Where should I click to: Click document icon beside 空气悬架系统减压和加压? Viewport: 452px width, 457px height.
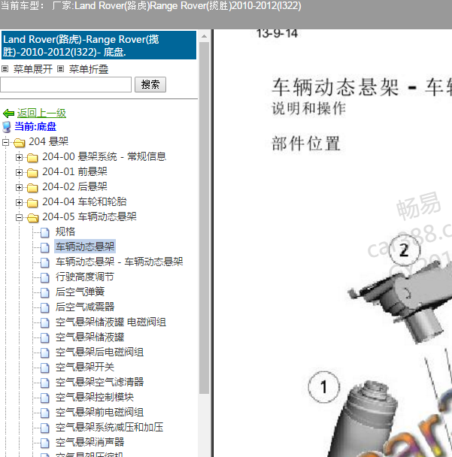(44, 428)
